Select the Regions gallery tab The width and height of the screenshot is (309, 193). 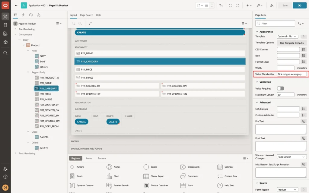click(75, 158)
